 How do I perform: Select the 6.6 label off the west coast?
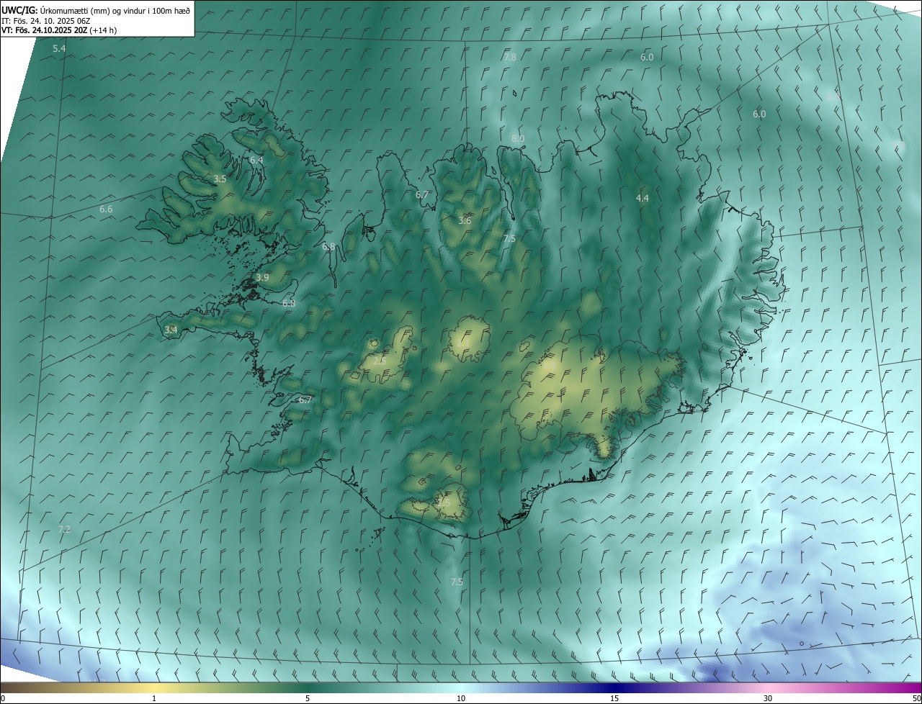coord(106,209)
